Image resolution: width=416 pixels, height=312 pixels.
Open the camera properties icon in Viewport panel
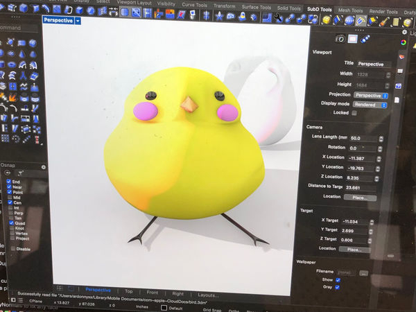coord(340,39)
